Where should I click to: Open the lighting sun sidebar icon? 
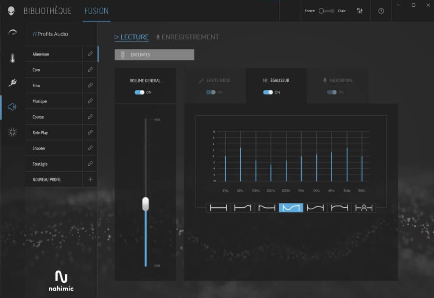click(12, 132)
